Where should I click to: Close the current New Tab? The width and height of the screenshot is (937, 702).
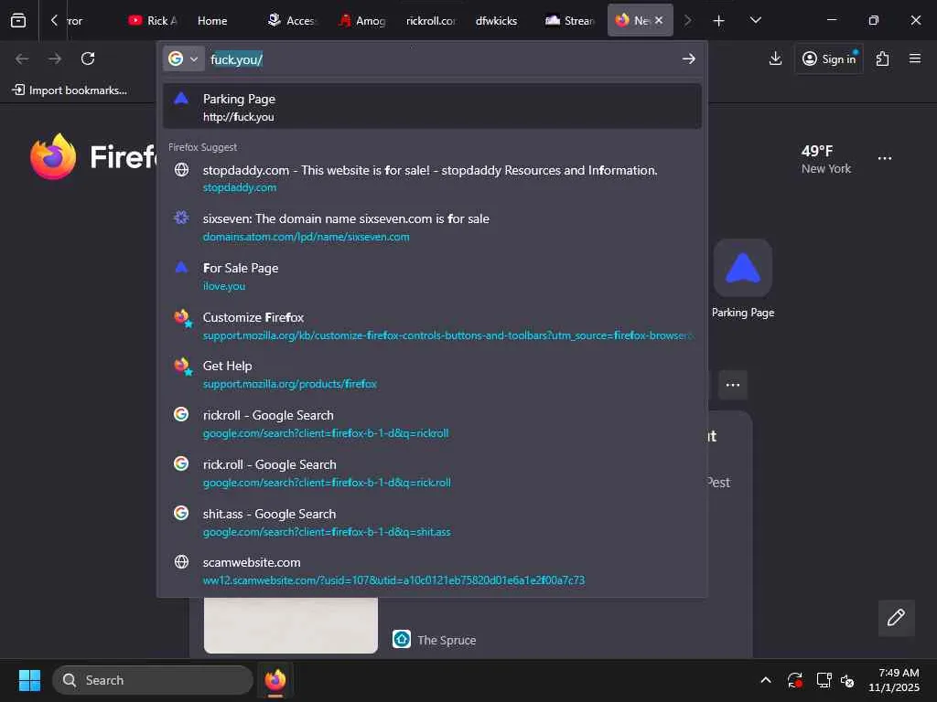click(x=659, y=20)
